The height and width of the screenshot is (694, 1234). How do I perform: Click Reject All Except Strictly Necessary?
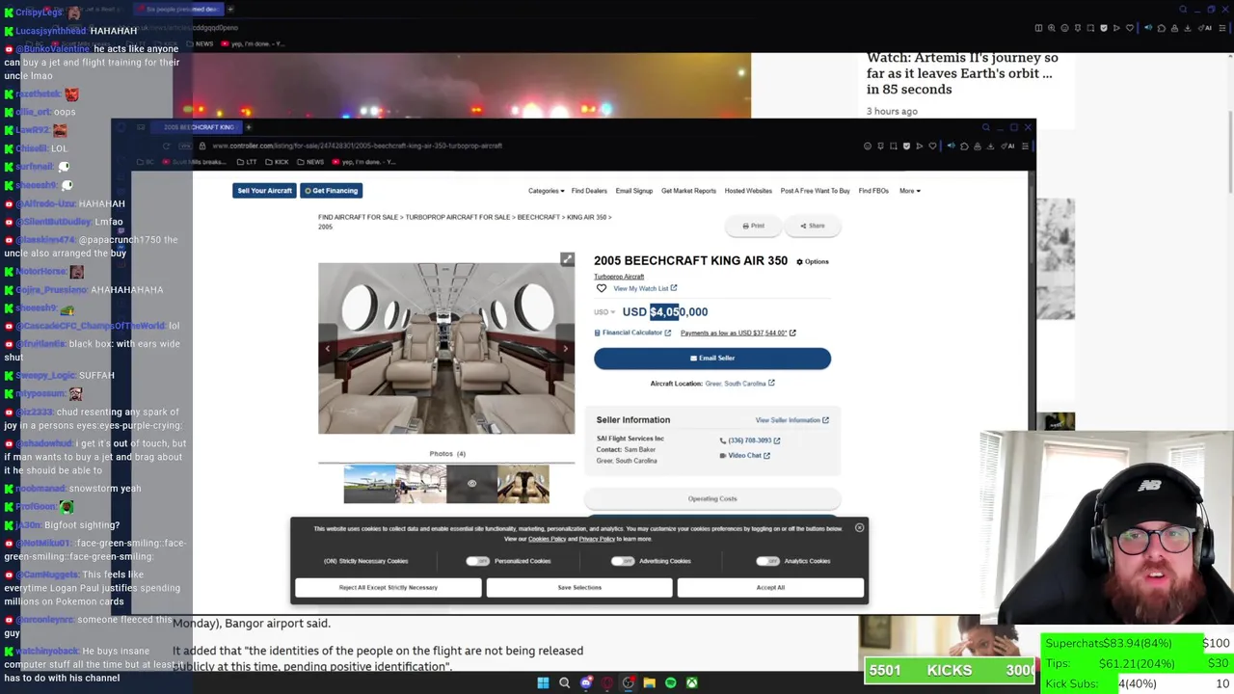(389, 587)
